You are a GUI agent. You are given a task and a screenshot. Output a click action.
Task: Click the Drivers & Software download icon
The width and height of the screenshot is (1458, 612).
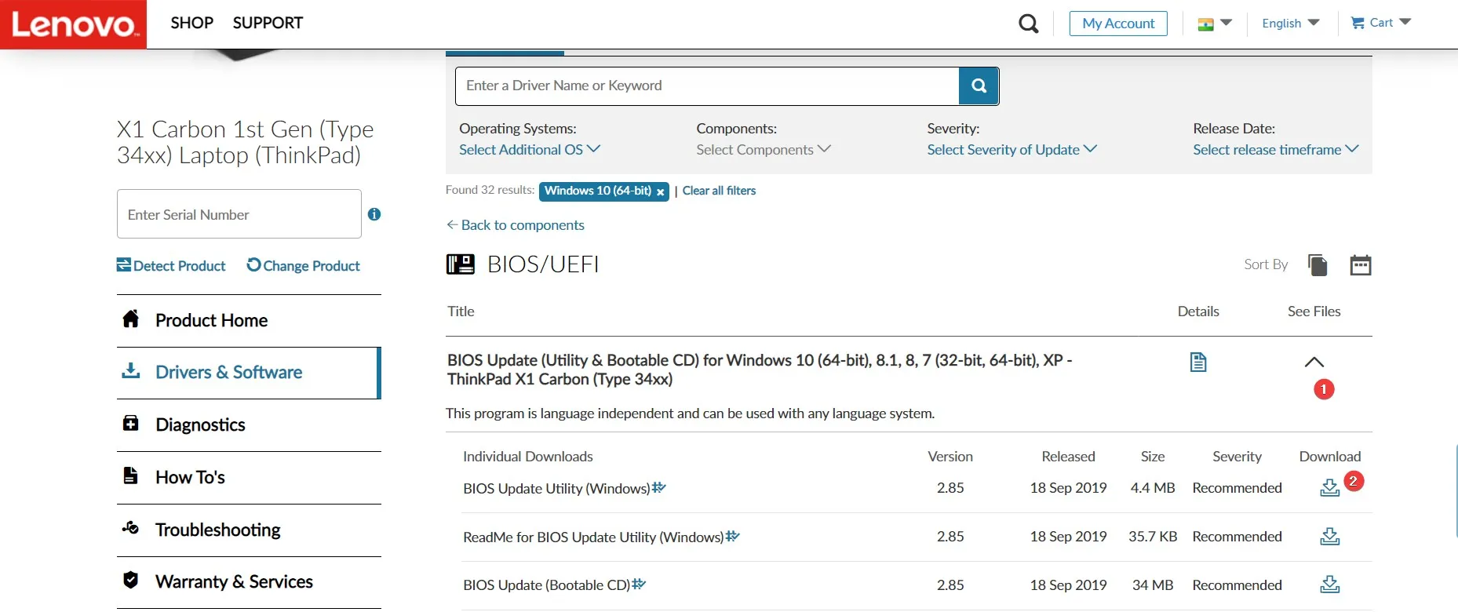pos(131,370)
